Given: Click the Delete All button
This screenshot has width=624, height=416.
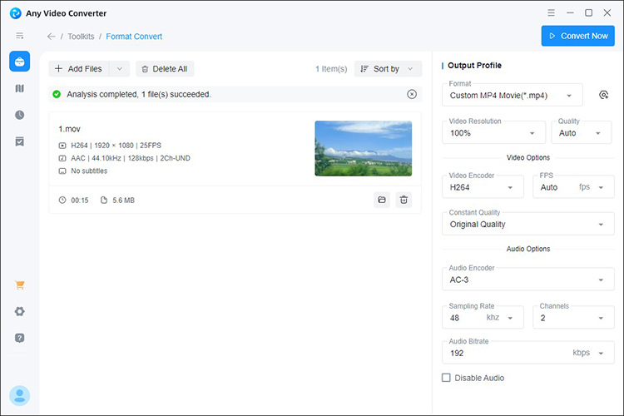Looking at the screenshot, I should pyautogui.click(x=165, y=69).
